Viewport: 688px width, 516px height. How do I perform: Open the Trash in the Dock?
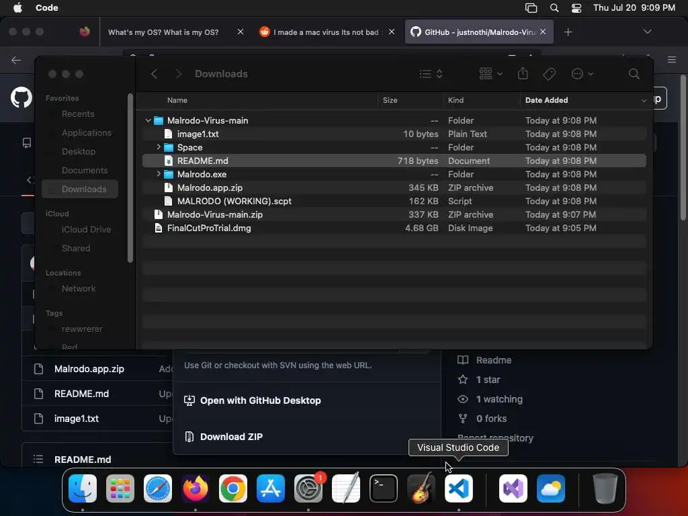605,488
